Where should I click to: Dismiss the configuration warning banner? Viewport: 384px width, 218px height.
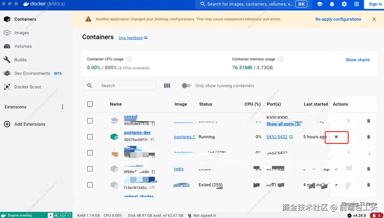pyautogui.click(x=374, y=19)
